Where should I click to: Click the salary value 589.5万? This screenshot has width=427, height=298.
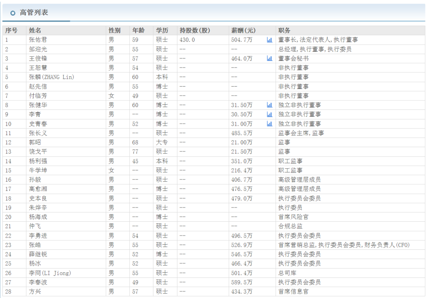(x=242, y=282)
